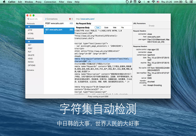Click the circle icon in the menu bar
This screenshot has width=196, height=136.
point(127,2)
